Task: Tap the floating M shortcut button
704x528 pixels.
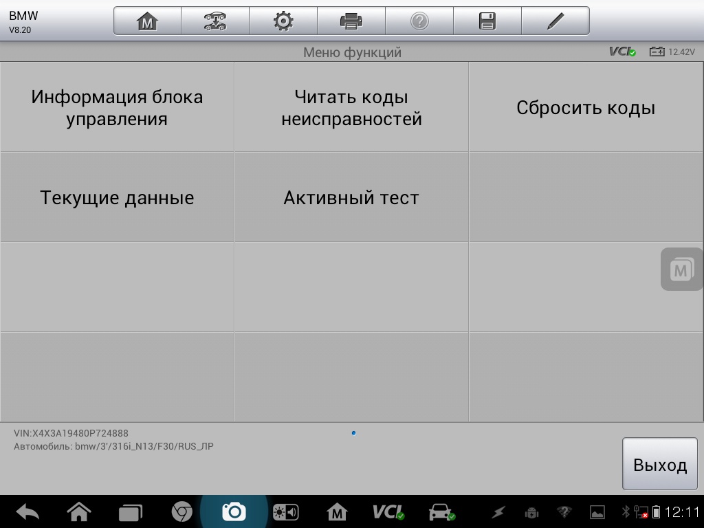Action: pos(681,269)
